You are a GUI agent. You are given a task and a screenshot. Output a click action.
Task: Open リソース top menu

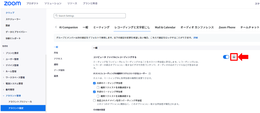tap(72, 4)
